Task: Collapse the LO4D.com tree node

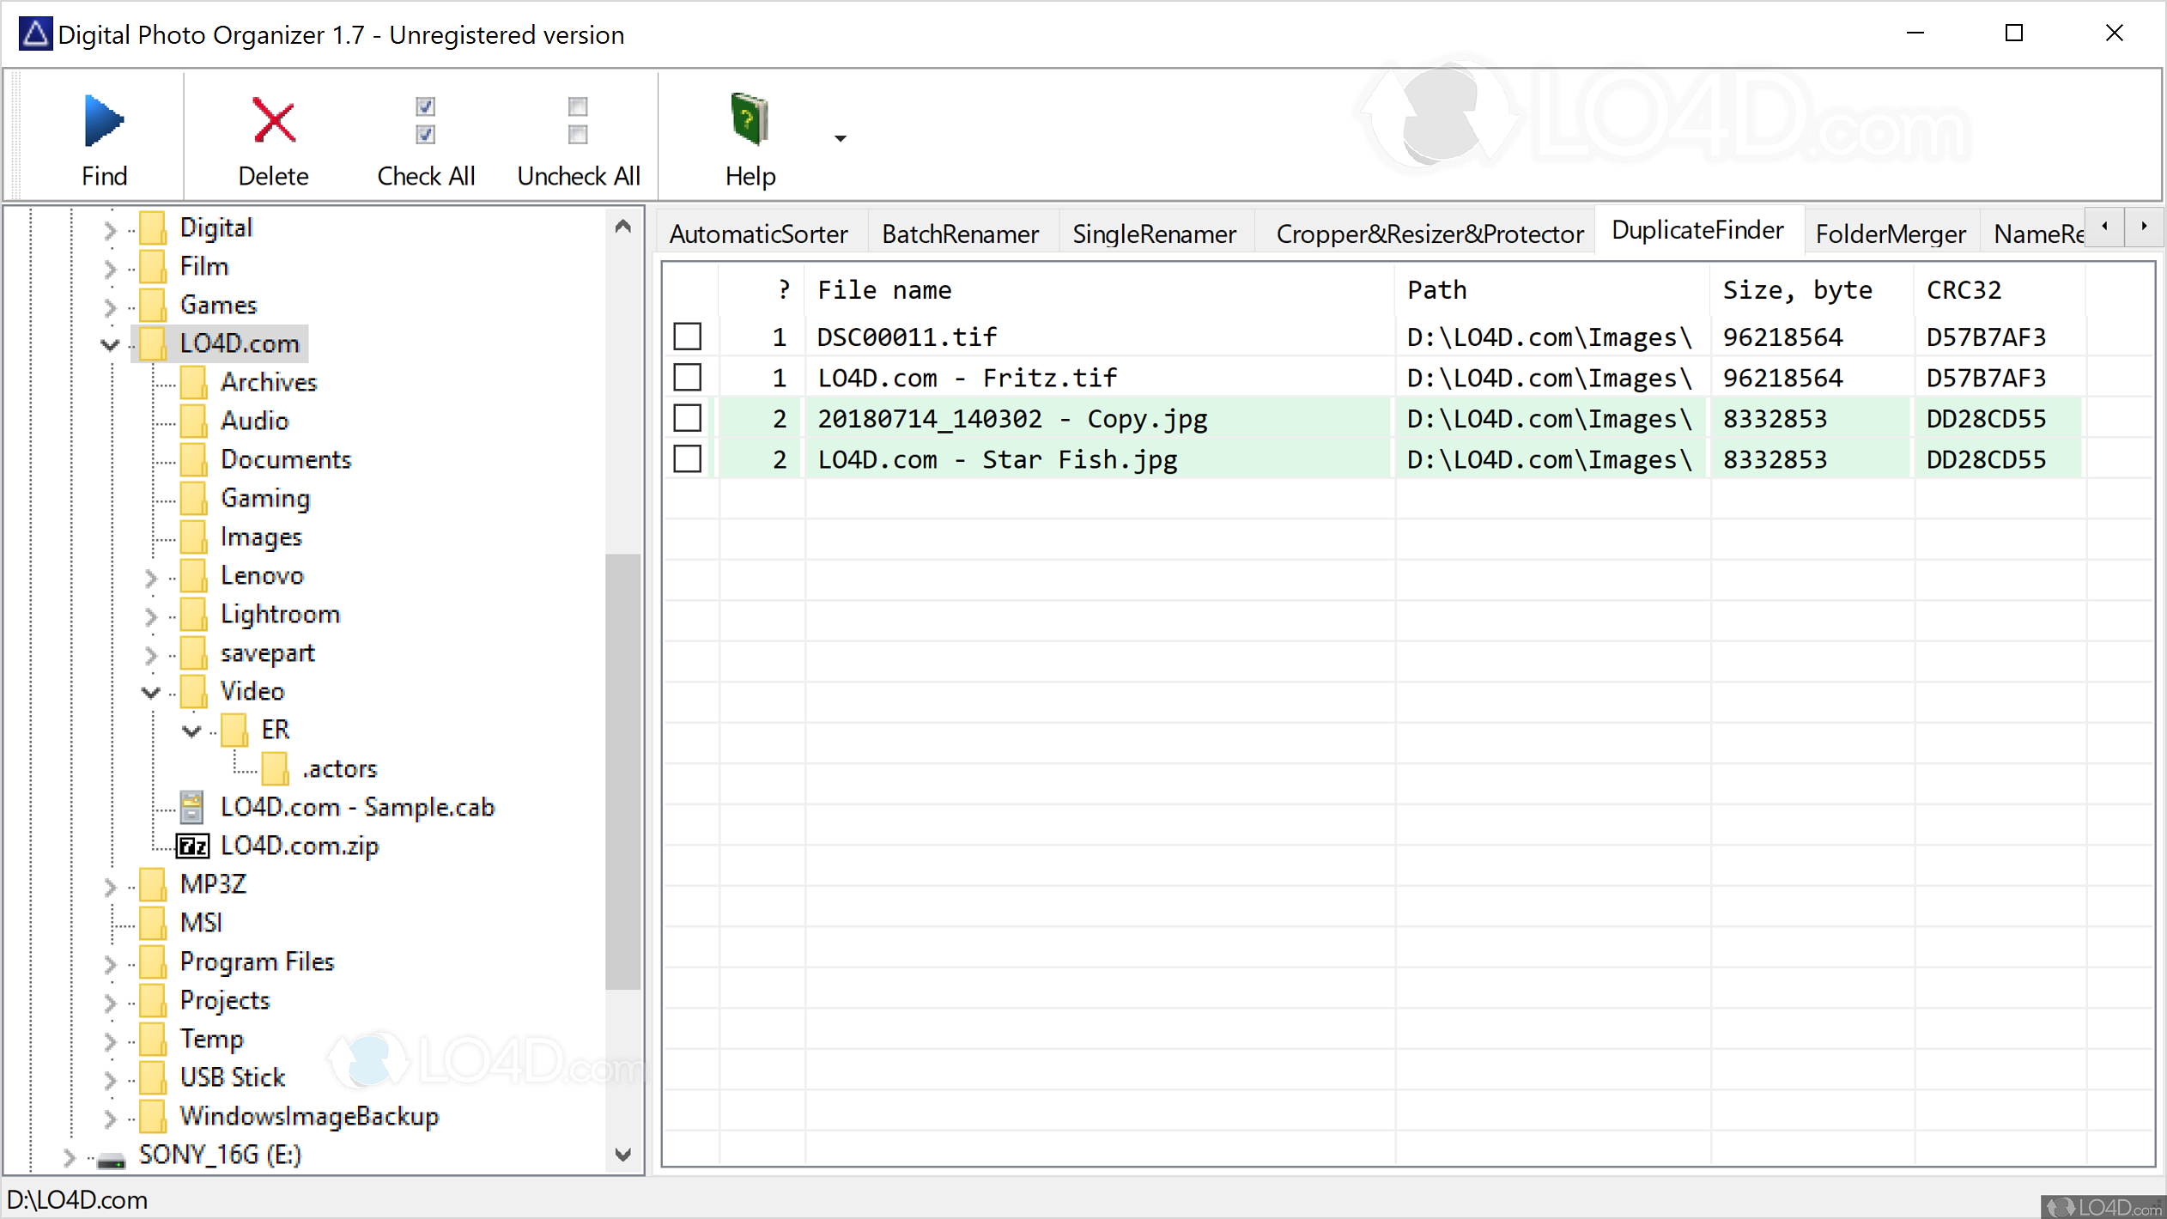Action: pos(109,343)
